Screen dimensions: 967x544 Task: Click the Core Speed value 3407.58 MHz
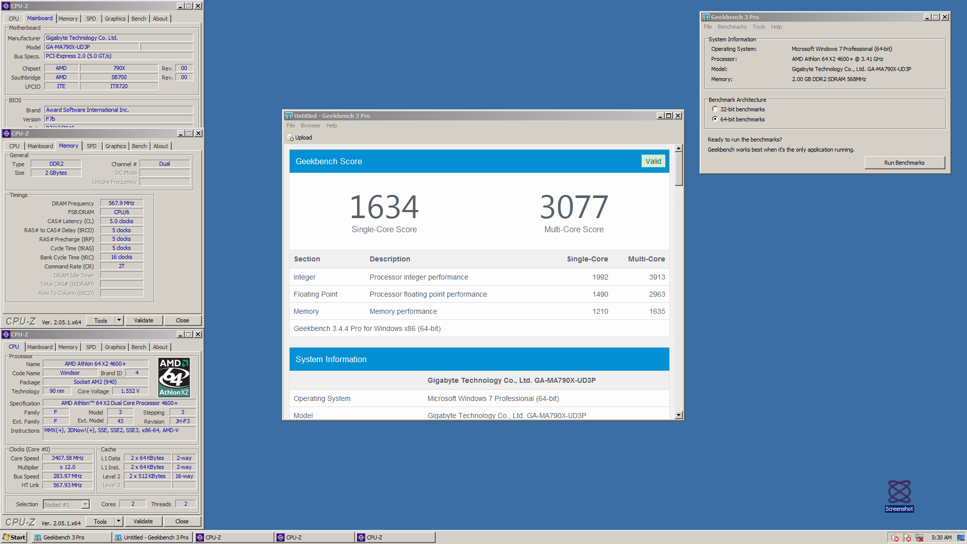tap(67, 458)
